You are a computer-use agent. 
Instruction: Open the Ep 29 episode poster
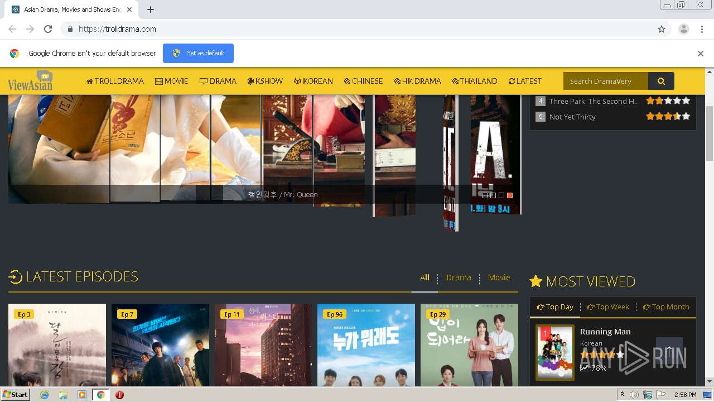pos(469,345)
